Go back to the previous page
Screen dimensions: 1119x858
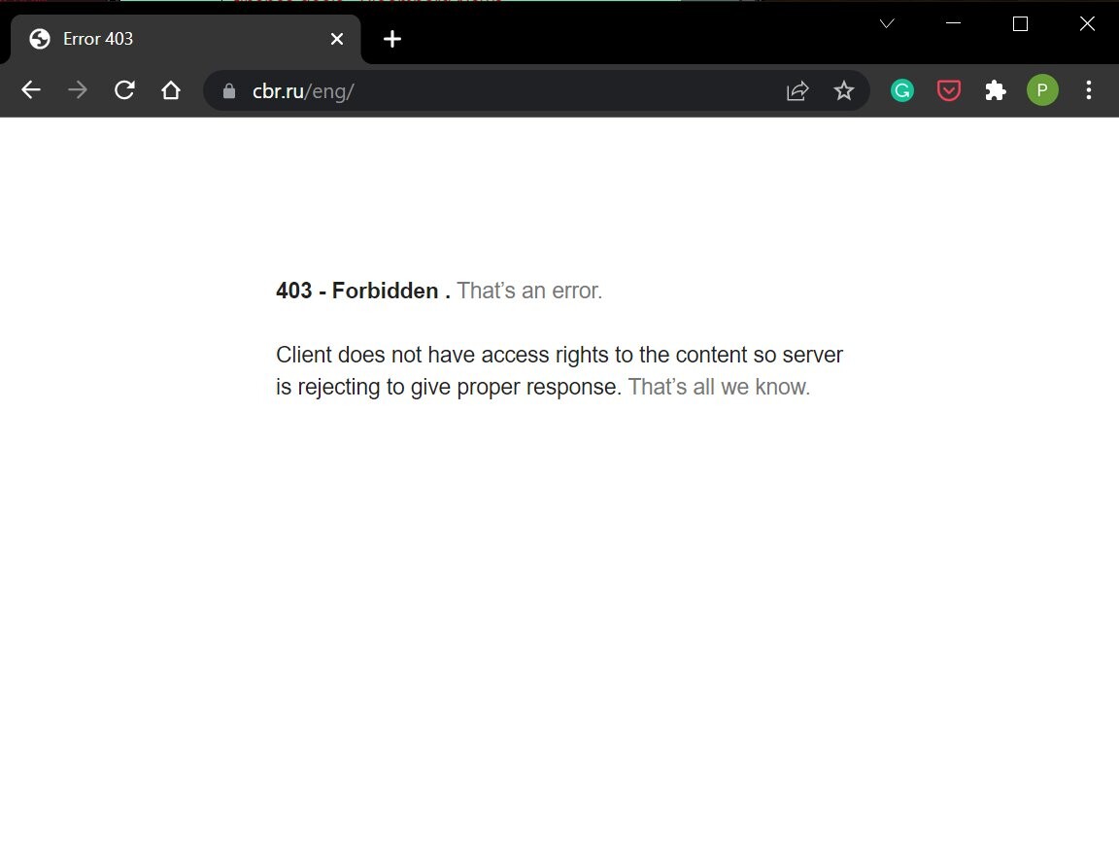click(31, 90)
